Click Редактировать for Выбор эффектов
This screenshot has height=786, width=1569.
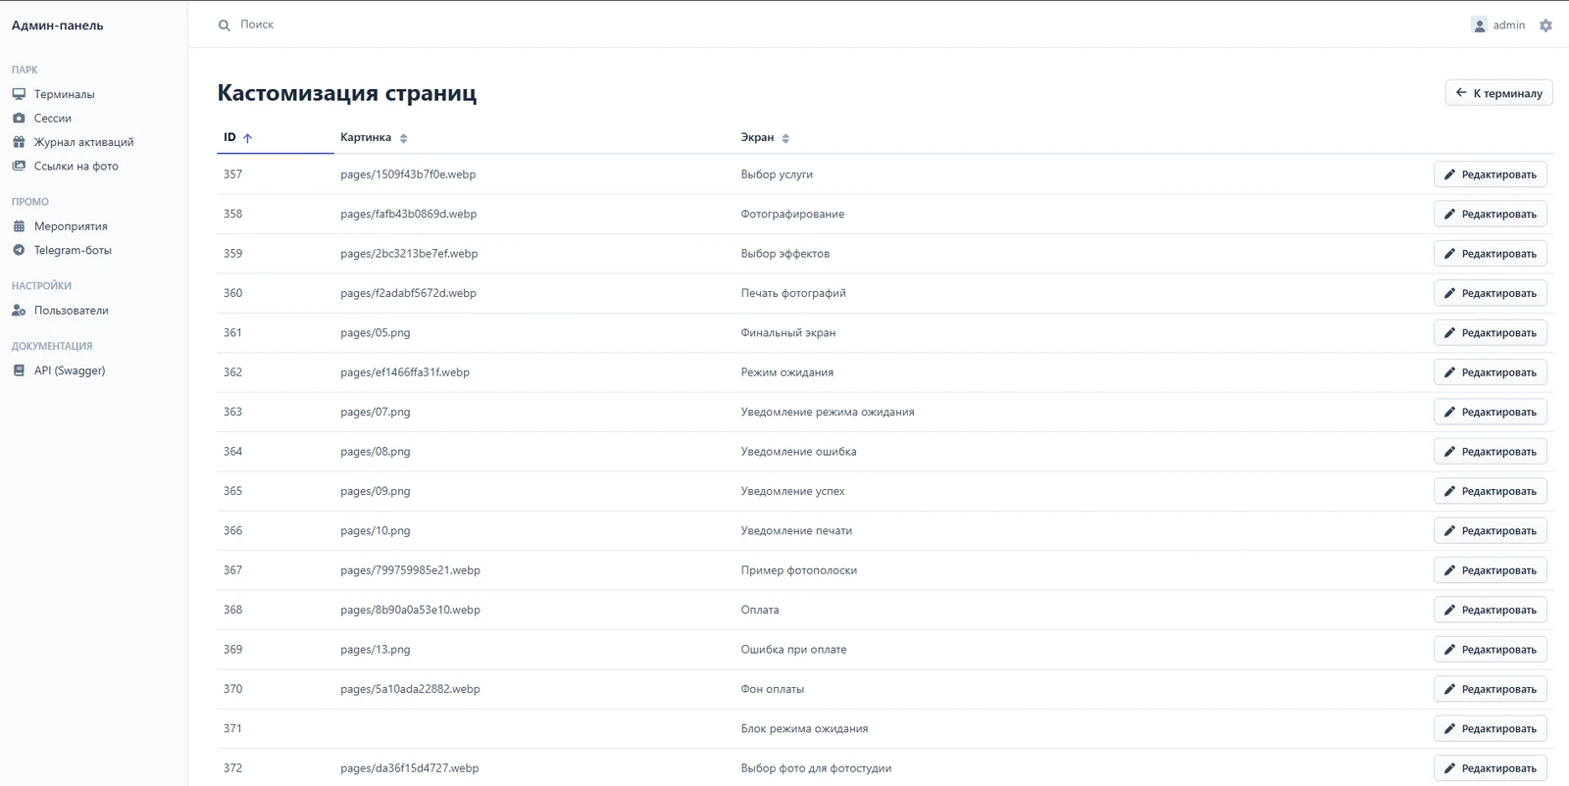1491,254
